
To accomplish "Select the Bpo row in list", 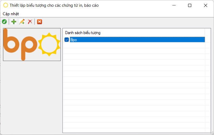I will (135, 40).
